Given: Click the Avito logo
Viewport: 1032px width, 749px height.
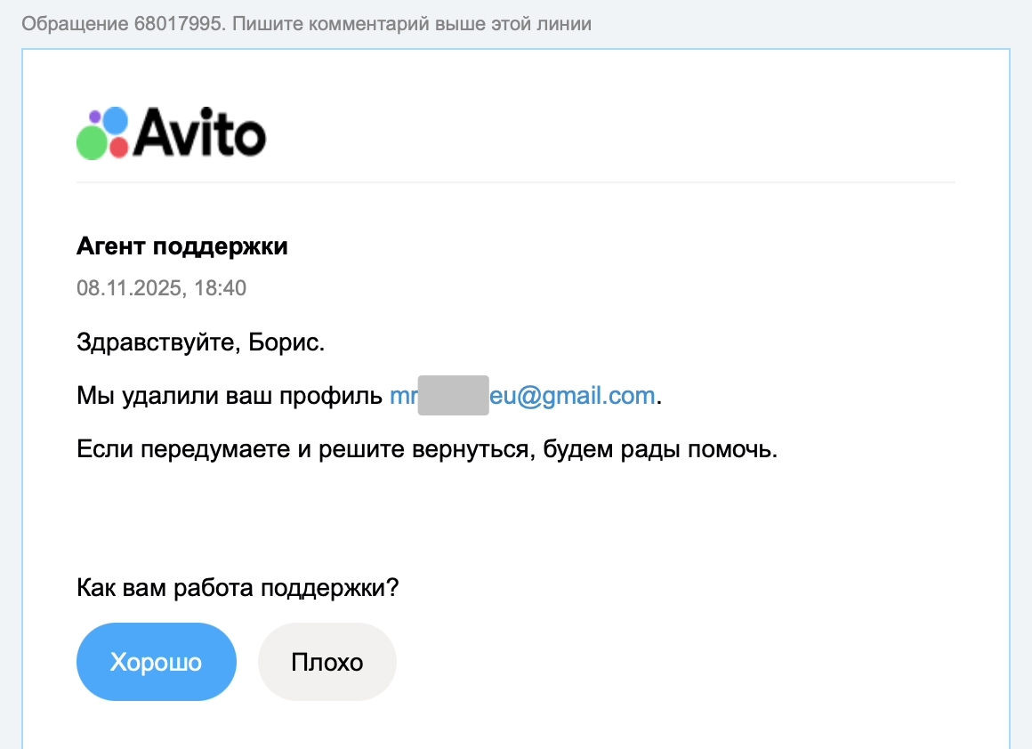Looking at the screenshot, I should point(171,133).
